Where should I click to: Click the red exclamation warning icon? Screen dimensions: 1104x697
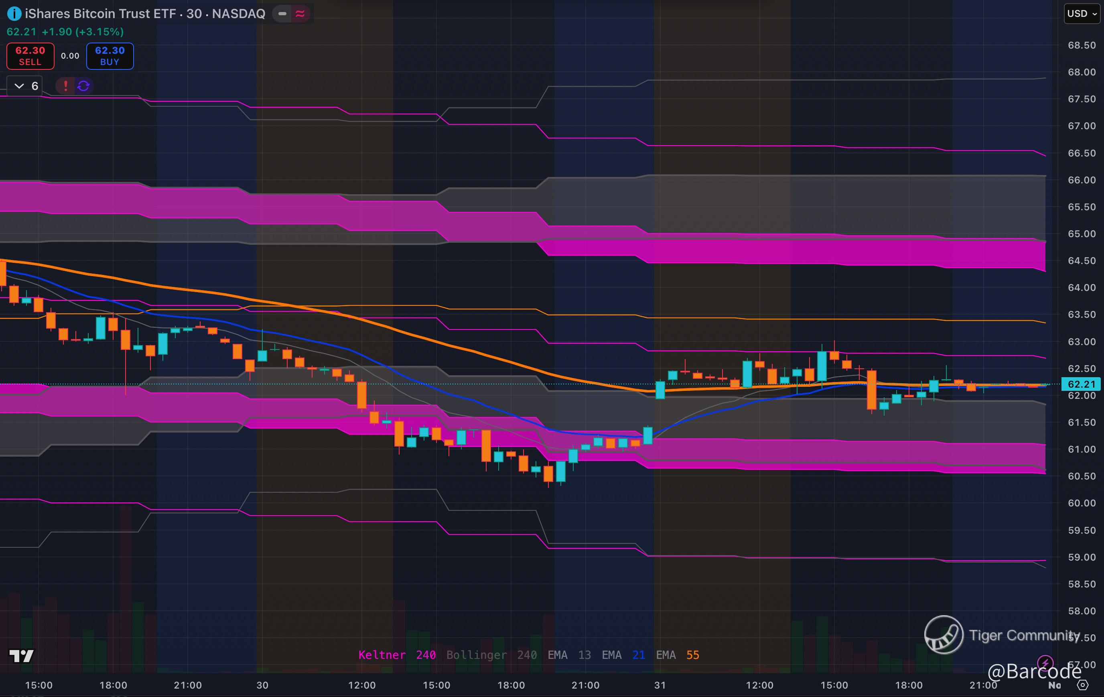[x=65, y=86]
